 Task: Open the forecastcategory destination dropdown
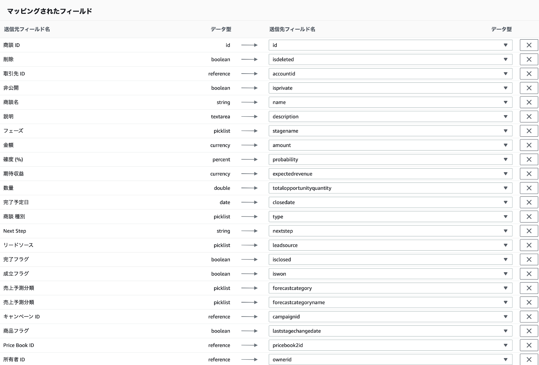click(390, 288)
